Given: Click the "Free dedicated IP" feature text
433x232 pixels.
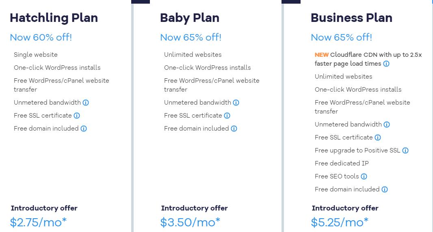Looking at the screenshot, I should [342, 163].
